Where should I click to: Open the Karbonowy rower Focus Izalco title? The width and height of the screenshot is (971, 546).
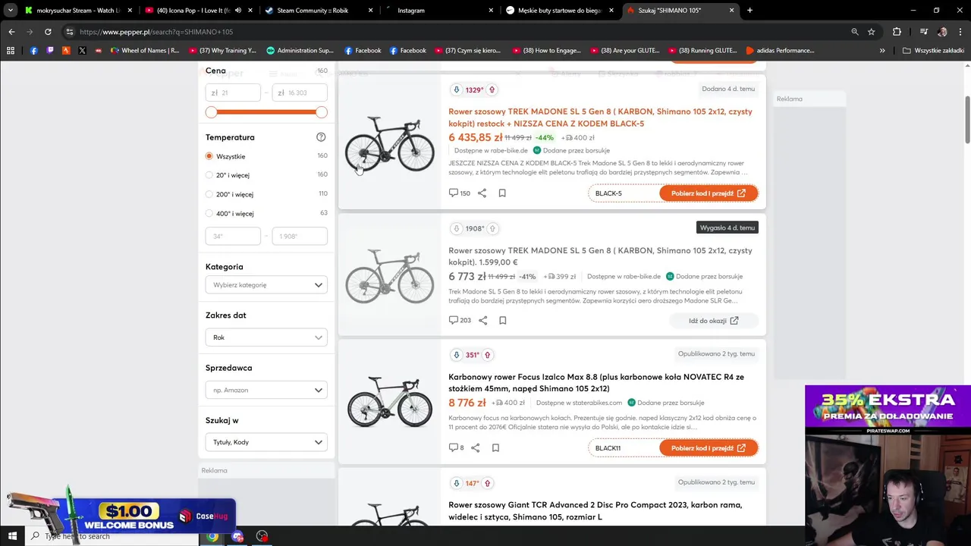596,382
